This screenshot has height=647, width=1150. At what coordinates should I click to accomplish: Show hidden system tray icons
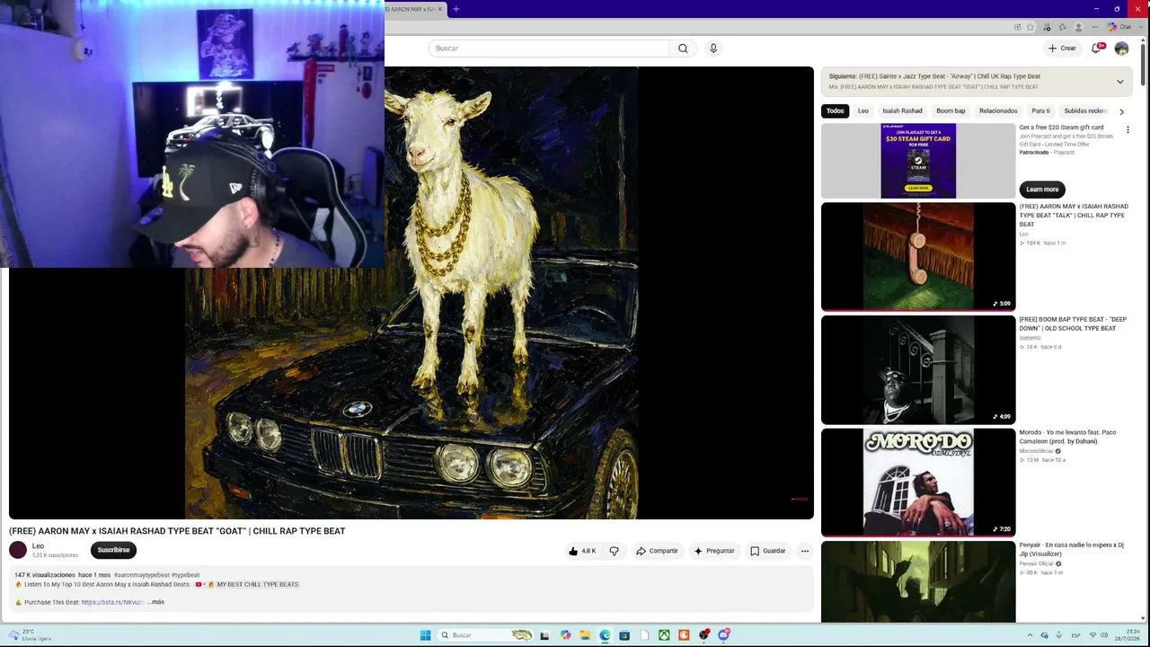(x=1030, y=635)
